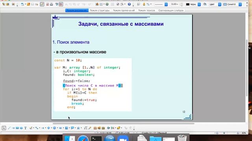Click the black line color swatch
This screenshot has width=252, height=141.
[187, 4]
